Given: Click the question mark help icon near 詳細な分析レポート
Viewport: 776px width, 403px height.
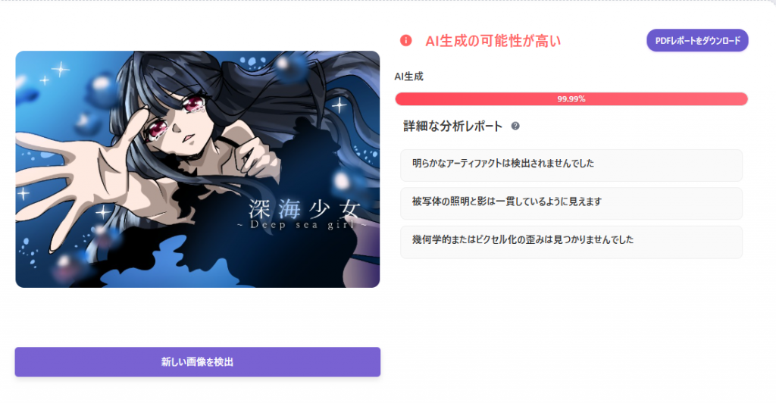Looking at the screenshot, I should [515, 126].
